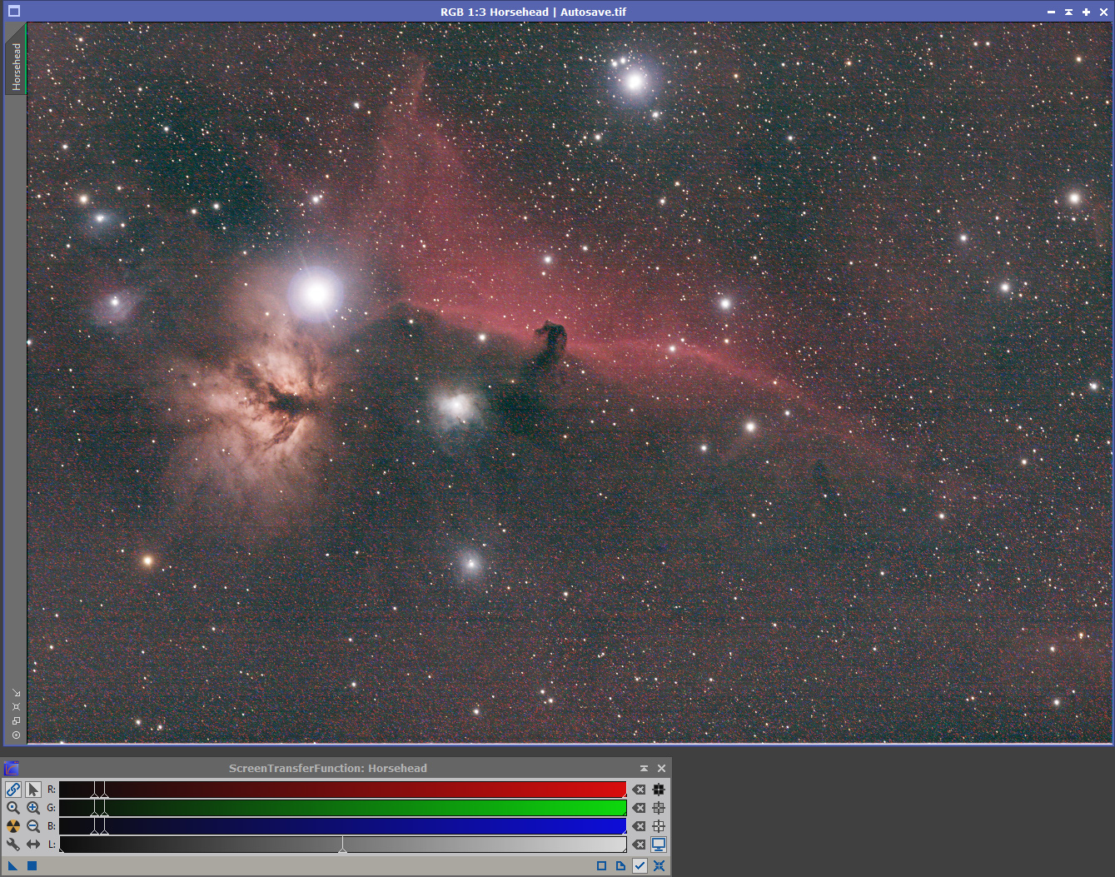Shade the ScreenTransferFunction panel with arrow icon
Viewport: 1115px width, 877px height.
pyautogui.click(x=644, y=769)
